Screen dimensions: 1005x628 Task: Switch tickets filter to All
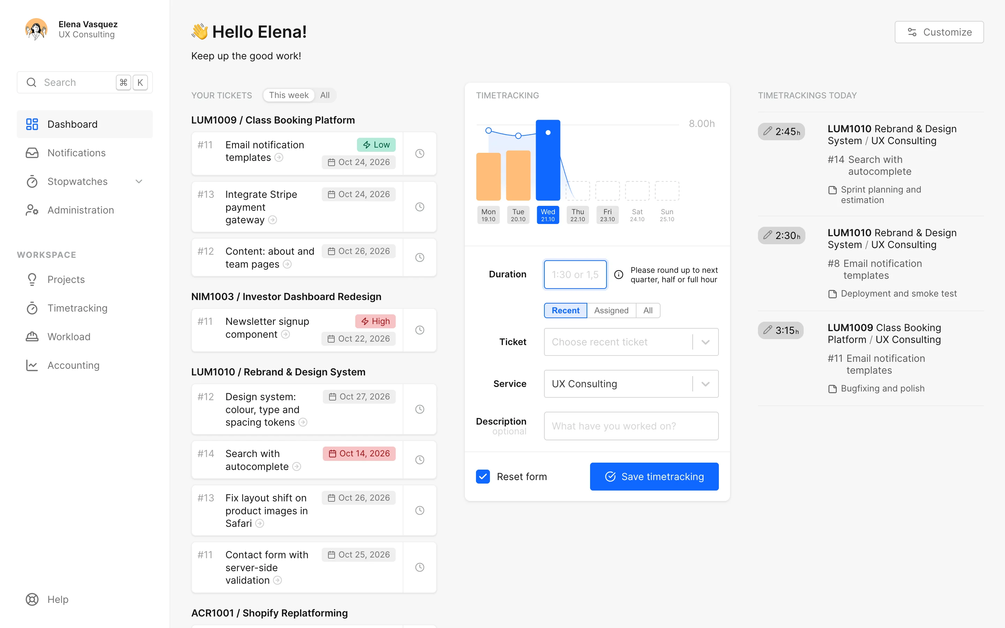pos(325,95)
